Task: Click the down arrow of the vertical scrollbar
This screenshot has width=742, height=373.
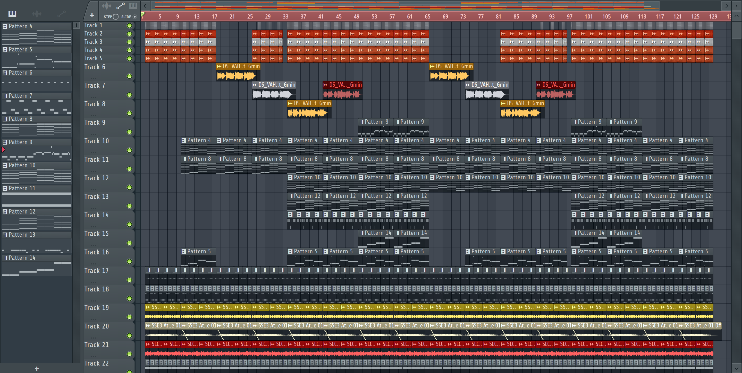Action: click(737, 368)
